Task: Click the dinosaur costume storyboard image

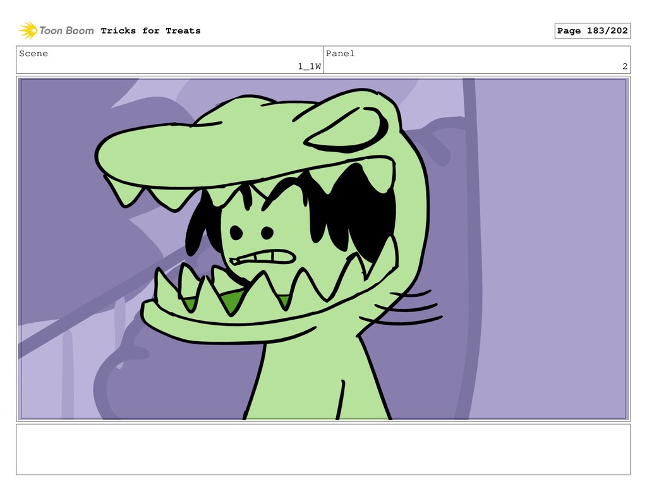Action: coord(323,249)
